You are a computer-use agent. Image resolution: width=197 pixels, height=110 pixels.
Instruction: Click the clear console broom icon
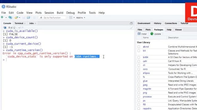(x=131, y=28)
